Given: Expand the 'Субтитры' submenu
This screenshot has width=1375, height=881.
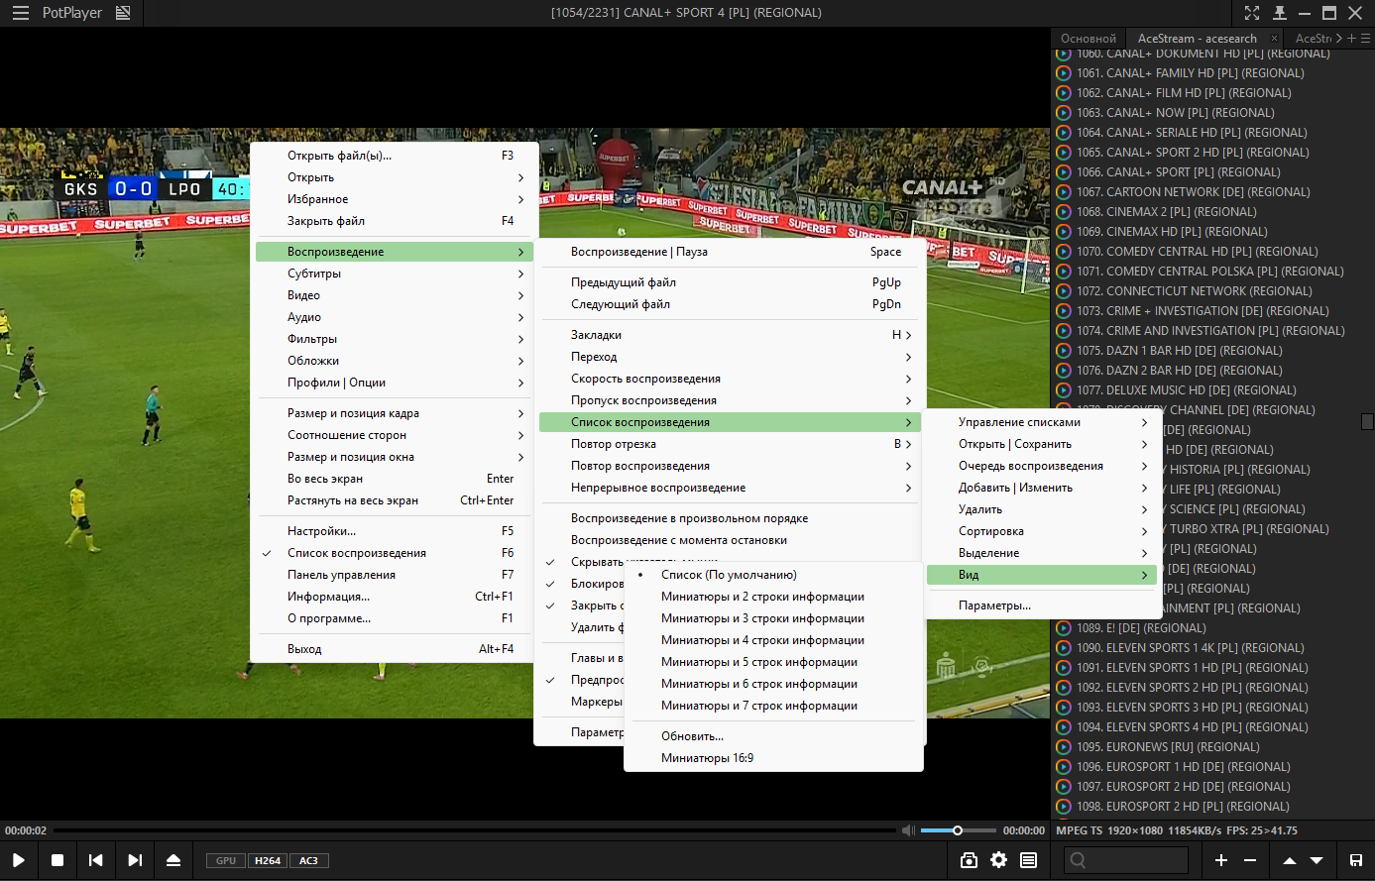Looking at the screenshot, I should [314, 274].
